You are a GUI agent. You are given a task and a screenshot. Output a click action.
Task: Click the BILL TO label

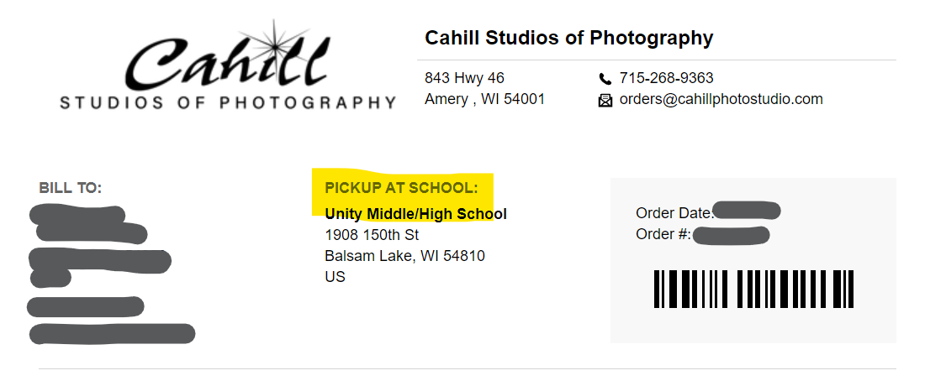(x=70, y=188)
